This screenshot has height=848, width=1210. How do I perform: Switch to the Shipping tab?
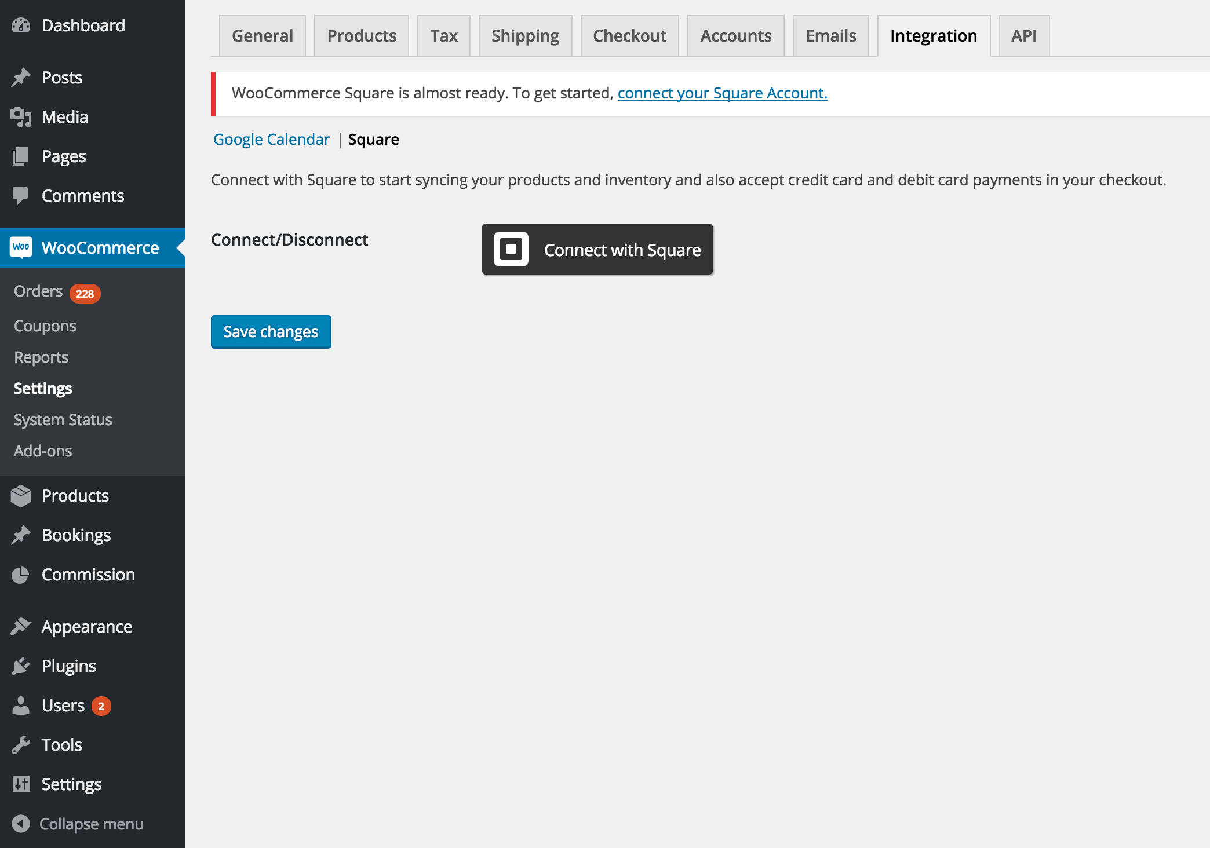click(x=525, y=35)
